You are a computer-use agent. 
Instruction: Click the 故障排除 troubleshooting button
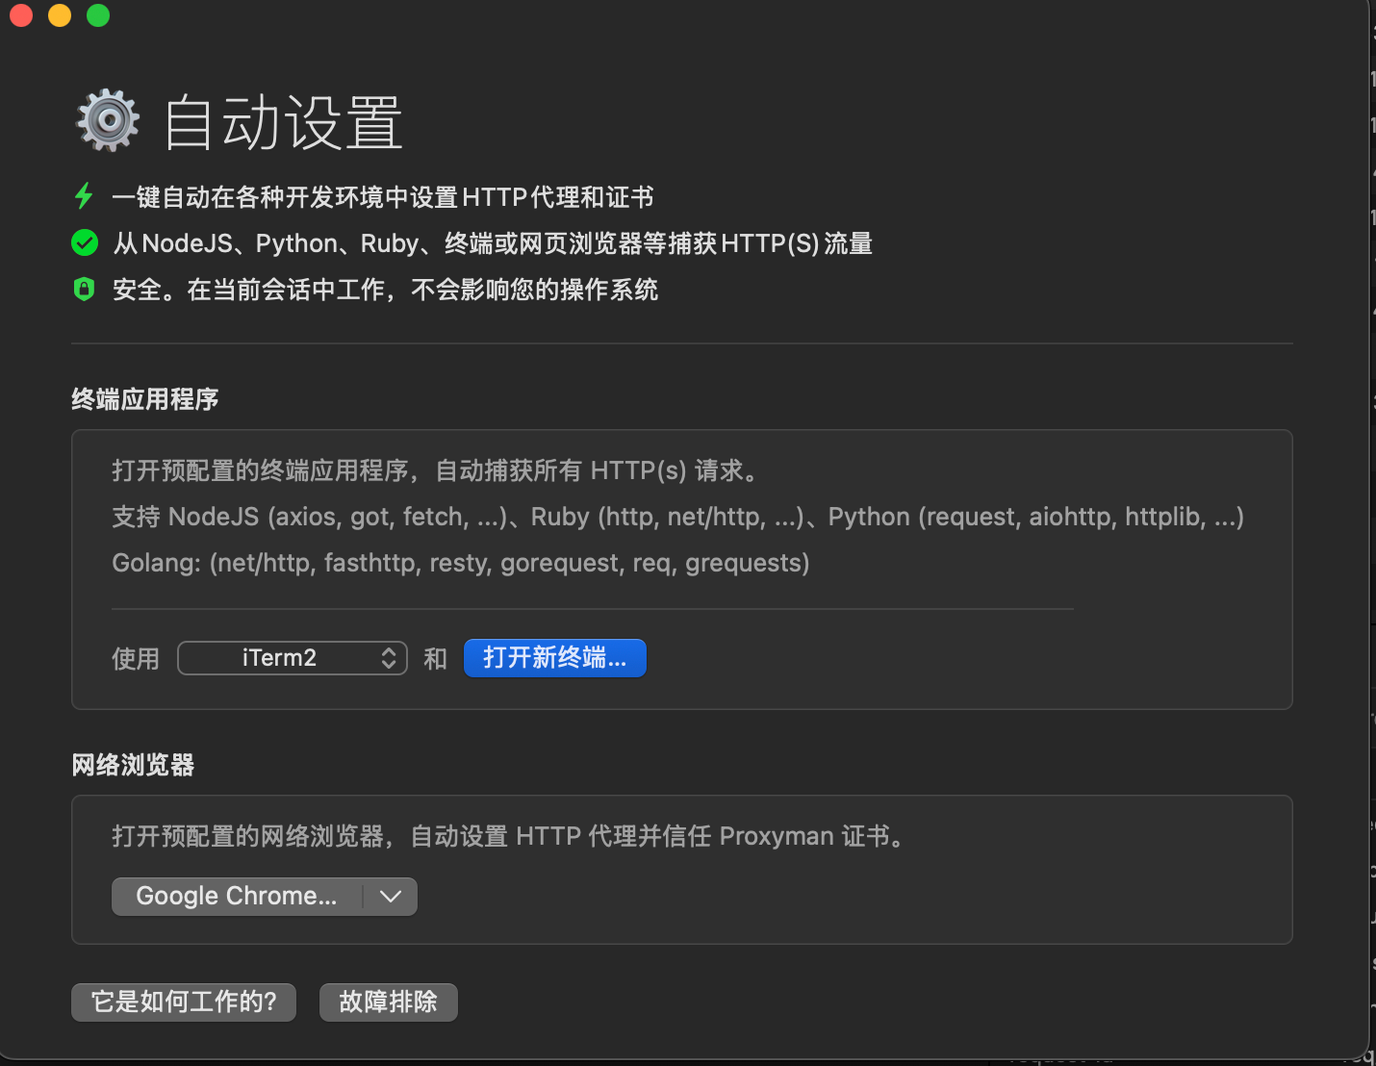[388, 1003]
